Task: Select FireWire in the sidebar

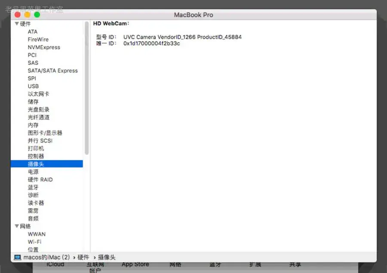Action: click(x=38, y=39)
